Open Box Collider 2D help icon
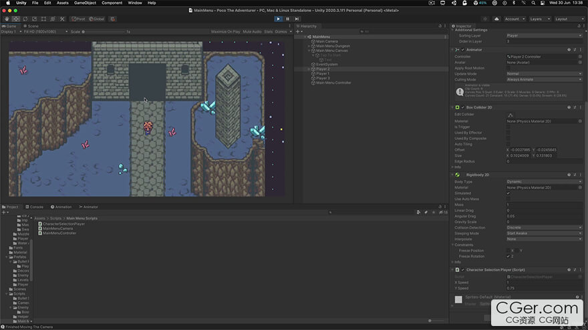 pyautogui.click(x=569, y=107)
